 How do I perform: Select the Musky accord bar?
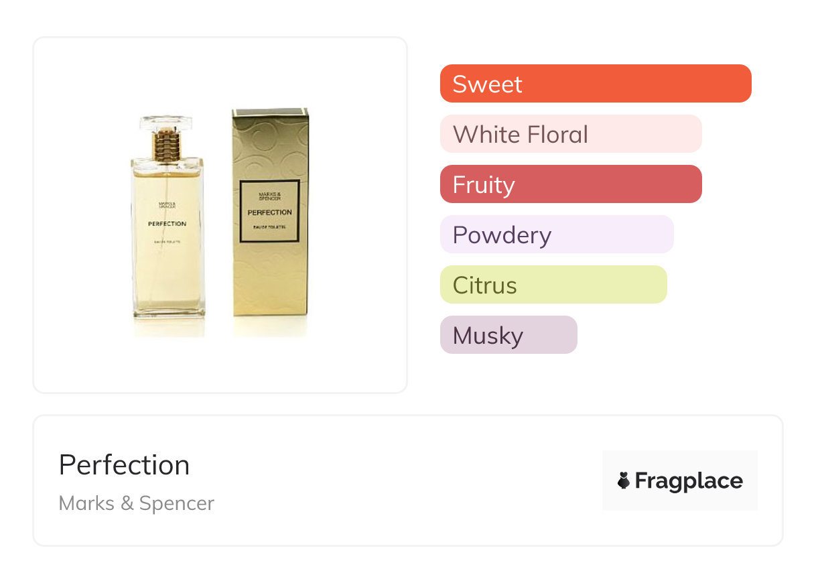[x=508, y=335]
